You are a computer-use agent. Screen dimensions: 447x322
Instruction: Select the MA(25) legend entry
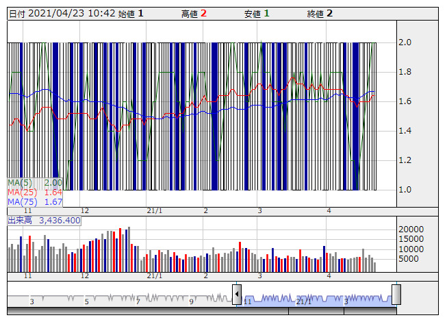(35, 193)
